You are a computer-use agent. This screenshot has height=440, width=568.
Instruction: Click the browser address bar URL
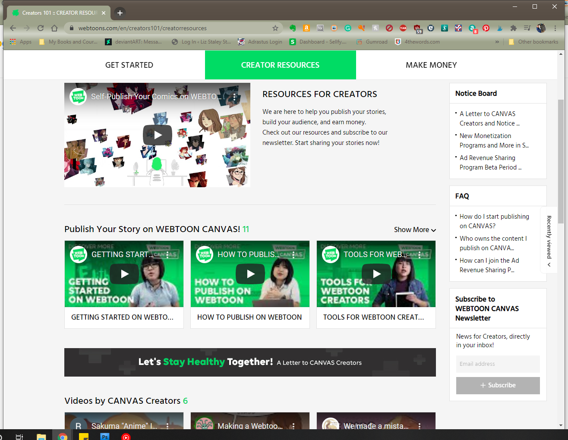142,28
